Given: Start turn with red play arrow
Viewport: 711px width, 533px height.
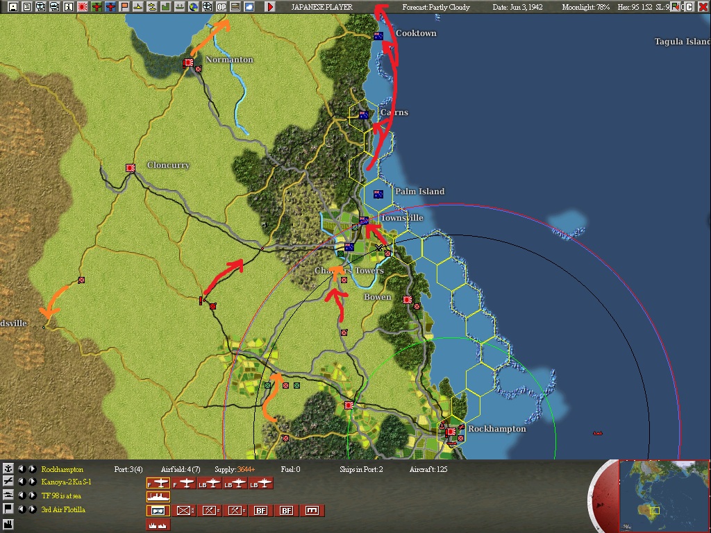Looking at the screenshot, I should coord(270,7).
